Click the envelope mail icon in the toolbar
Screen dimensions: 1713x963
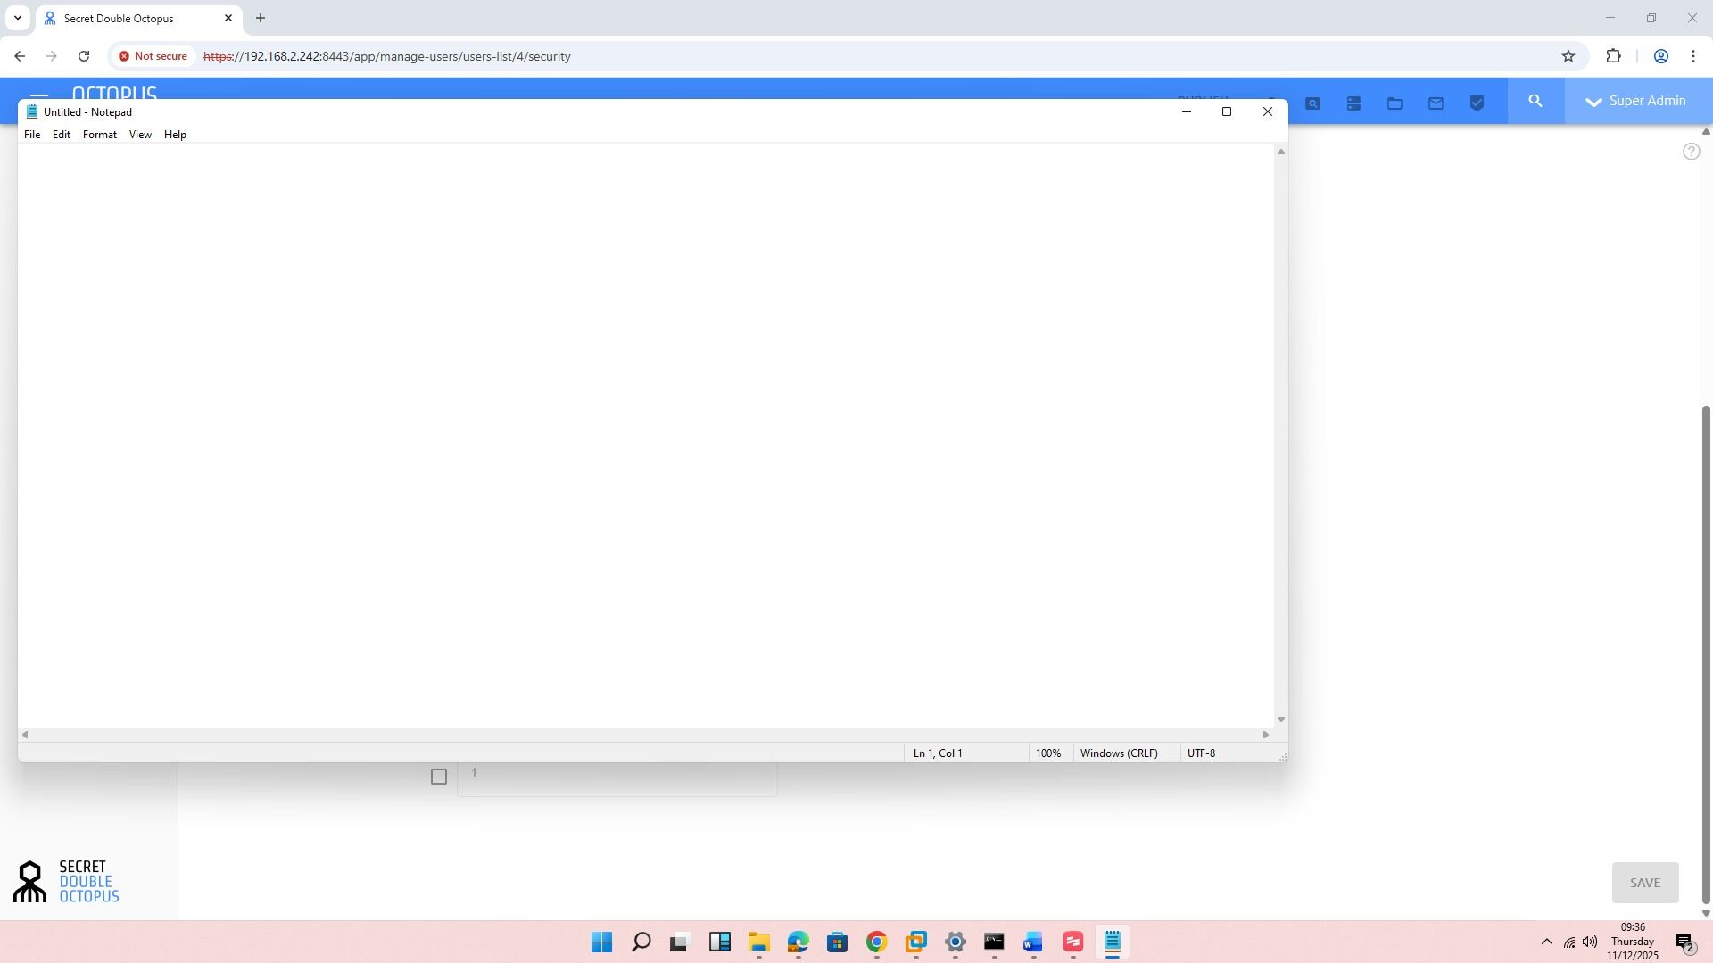pyautogui.click(x=1435, y=101)
